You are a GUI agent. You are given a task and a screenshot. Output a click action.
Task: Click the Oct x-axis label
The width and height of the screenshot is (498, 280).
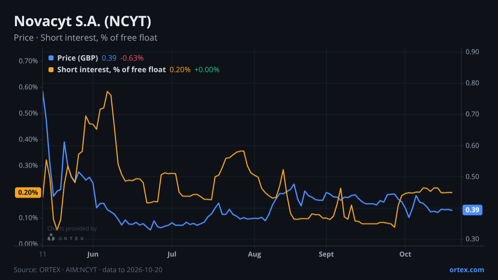click(405, 254)
